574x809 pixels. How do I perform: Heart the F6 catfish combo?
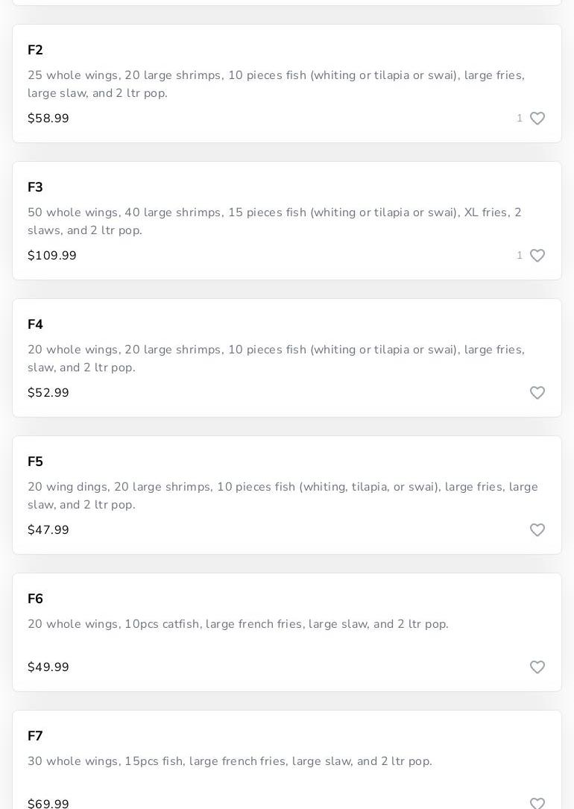point(537,667)
